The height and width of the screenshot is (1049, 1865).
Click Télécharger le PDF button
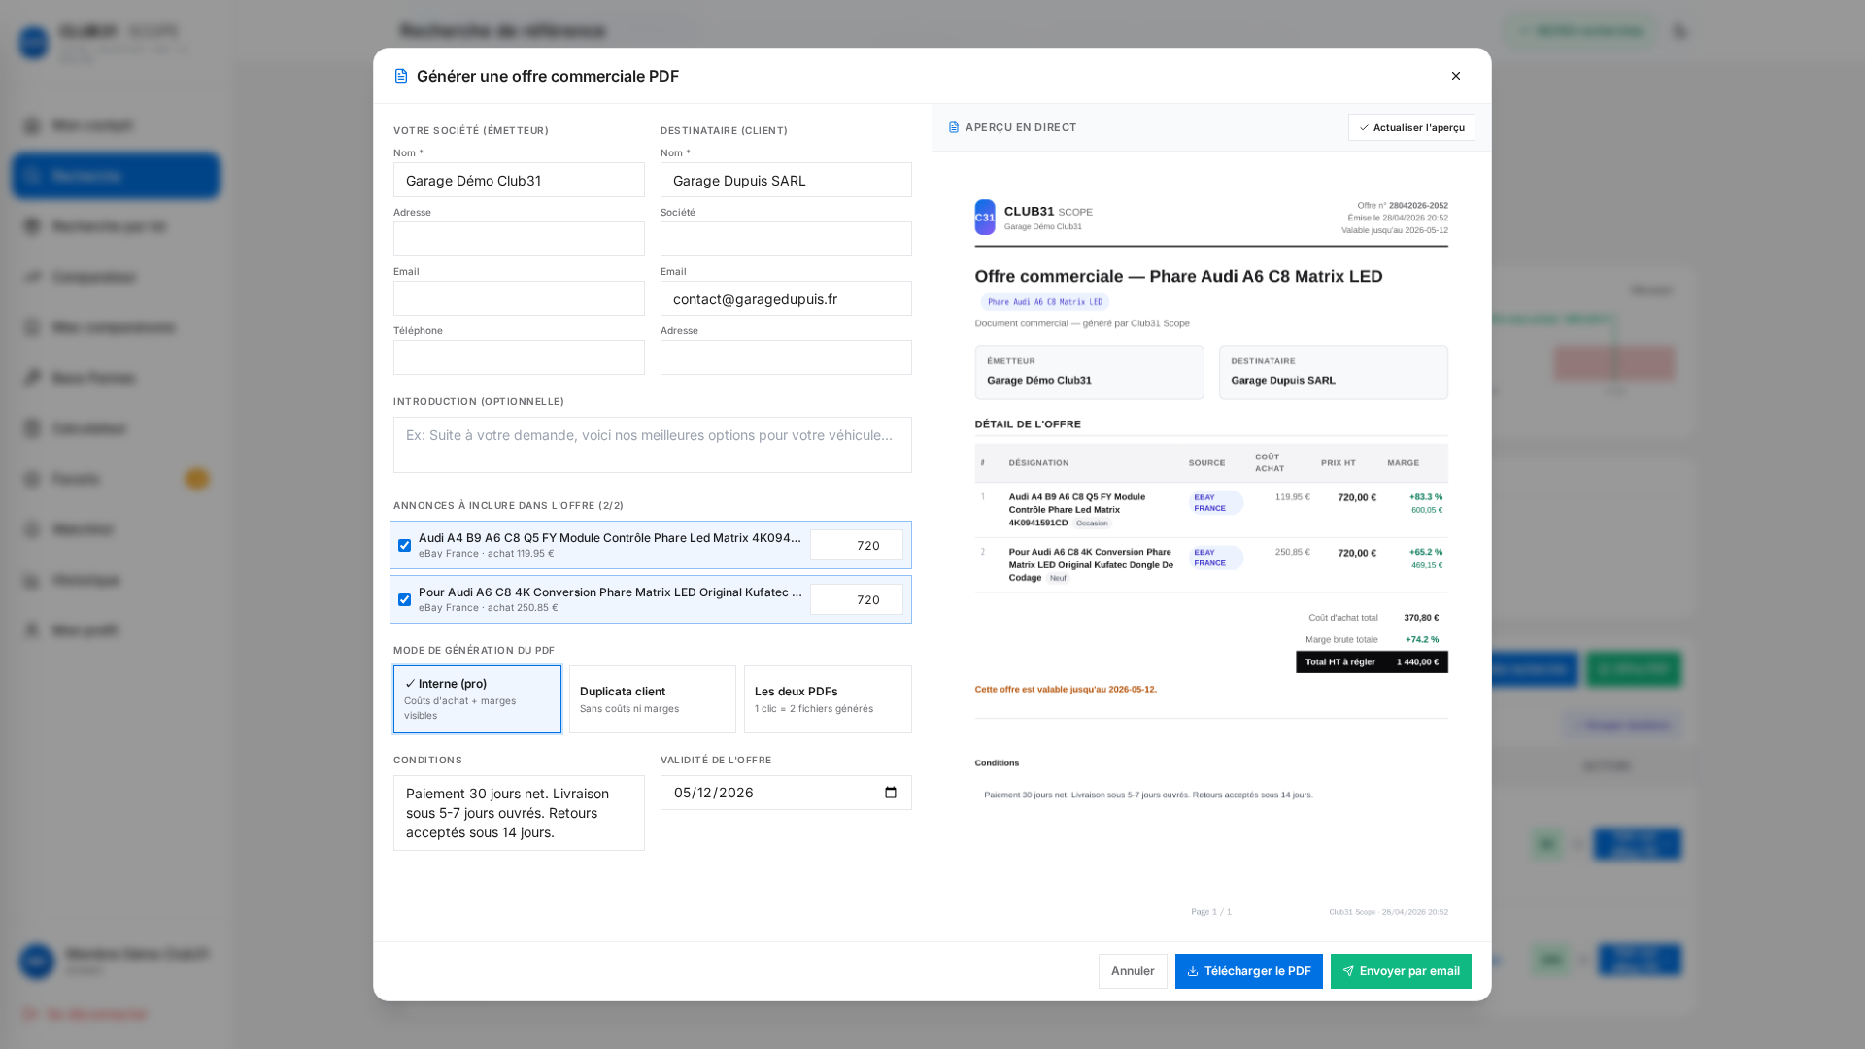point(1249,971)
